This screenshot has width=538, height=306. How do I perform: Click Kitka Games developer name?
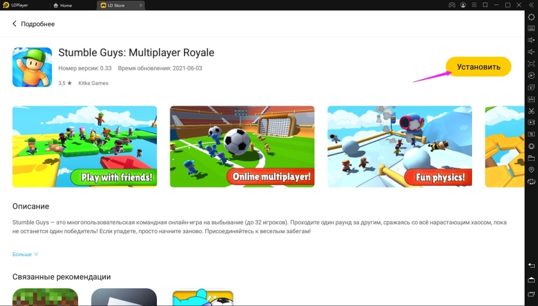pyautogui.click(x=94, y=83)
